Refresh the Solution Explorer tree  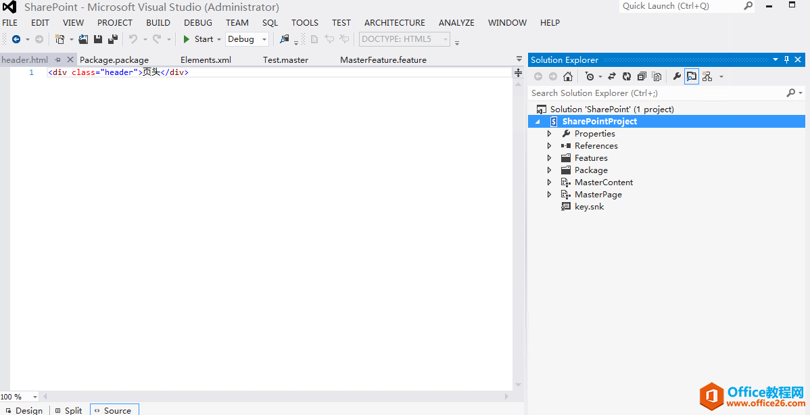point(625,76)
